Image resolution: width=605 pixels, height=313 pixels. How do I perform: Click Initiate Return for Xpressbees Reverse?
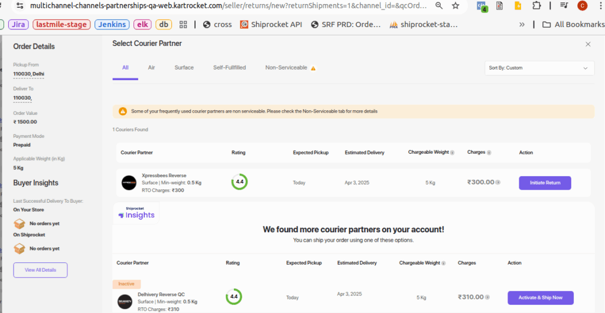point(545,183)
